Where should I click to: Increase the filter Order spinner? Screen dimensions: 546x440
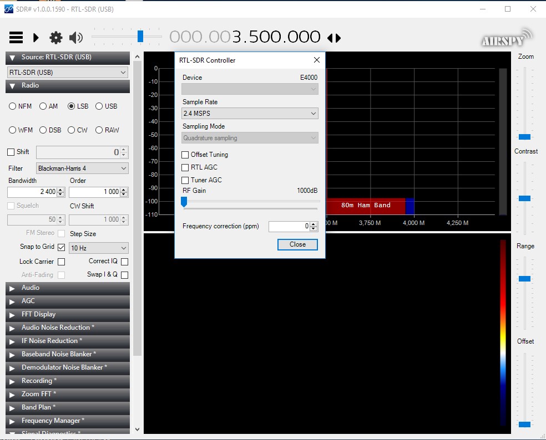coord(124,190)
